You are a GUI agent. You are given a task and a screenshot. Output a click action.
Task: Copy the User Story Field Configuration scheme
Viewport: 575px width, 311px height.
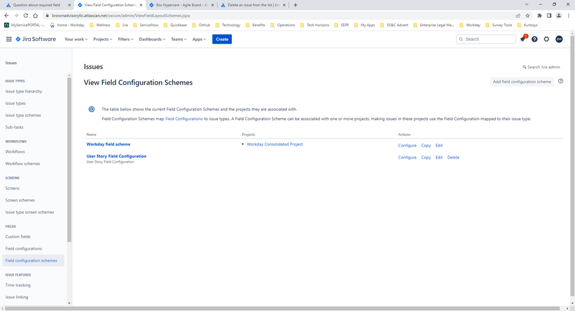pos(426,158)
